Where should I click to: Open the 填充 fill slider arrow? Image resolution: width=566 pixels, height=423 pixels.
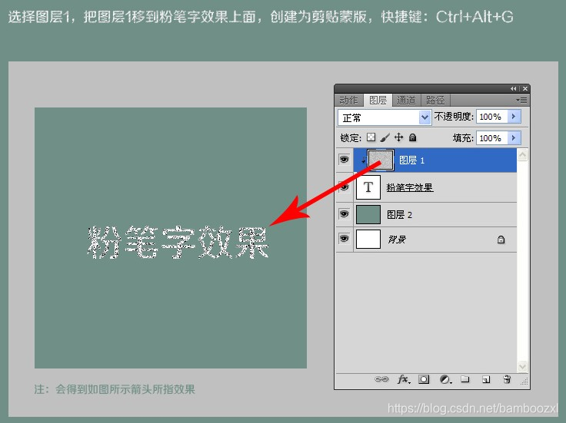(514, 137)
